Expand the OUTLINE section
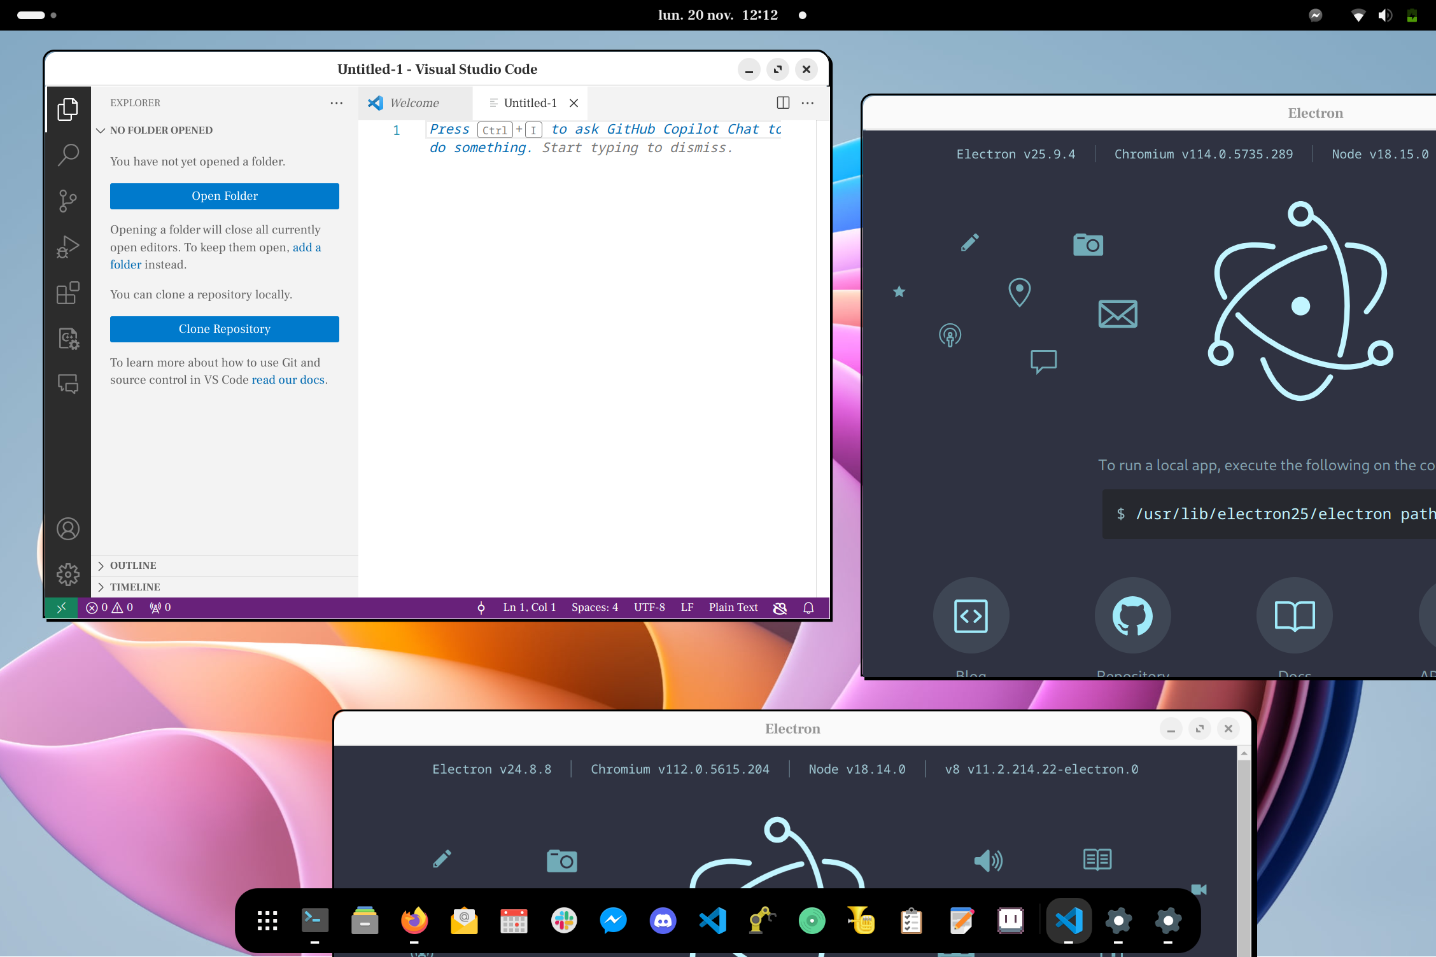This screenshot has width=1436, height=957. pos(132,565)
